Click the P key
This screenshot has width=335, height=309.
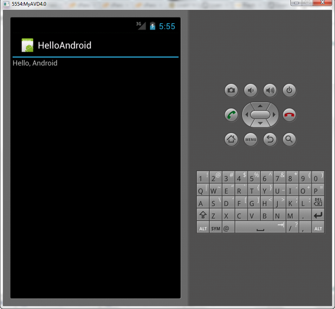click(x=318, y=189)
